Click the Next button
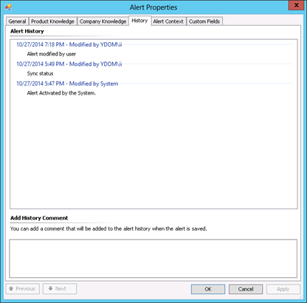The image size is (307, 303). pos(60,289)
